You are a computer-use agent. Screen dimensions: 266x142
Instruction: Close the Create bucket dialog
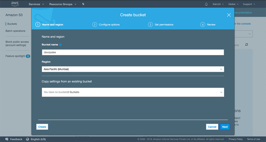(229, 15)
